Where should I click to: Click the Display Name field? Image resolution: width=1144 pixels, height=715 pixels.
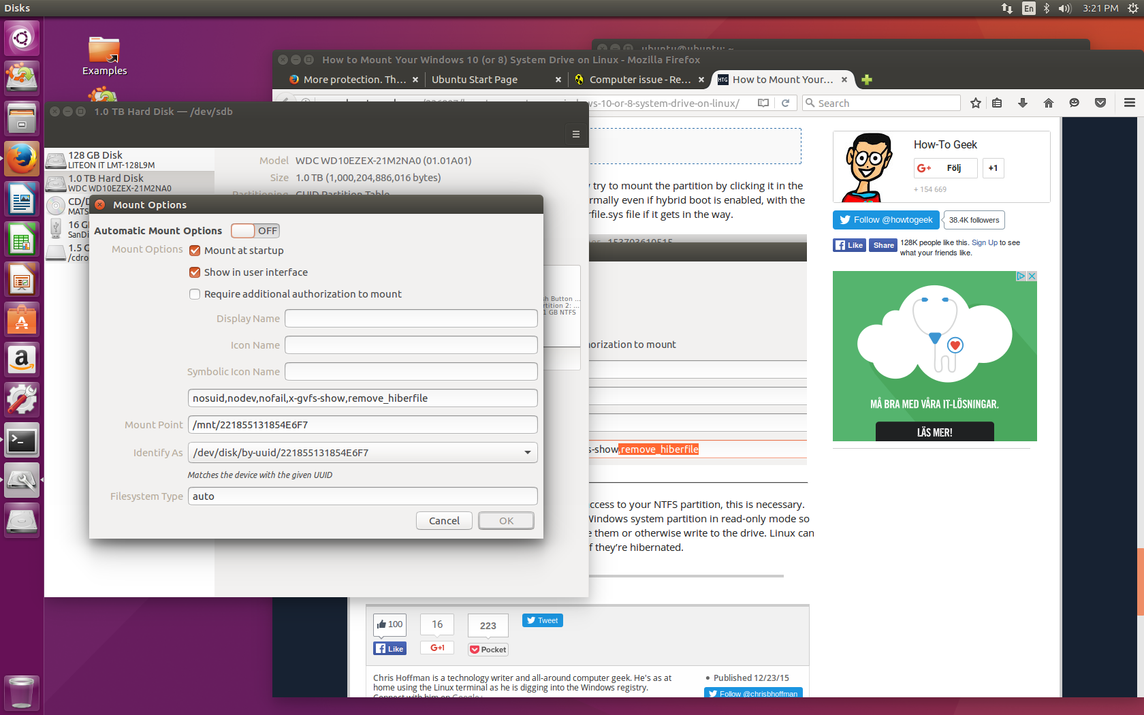411,319
